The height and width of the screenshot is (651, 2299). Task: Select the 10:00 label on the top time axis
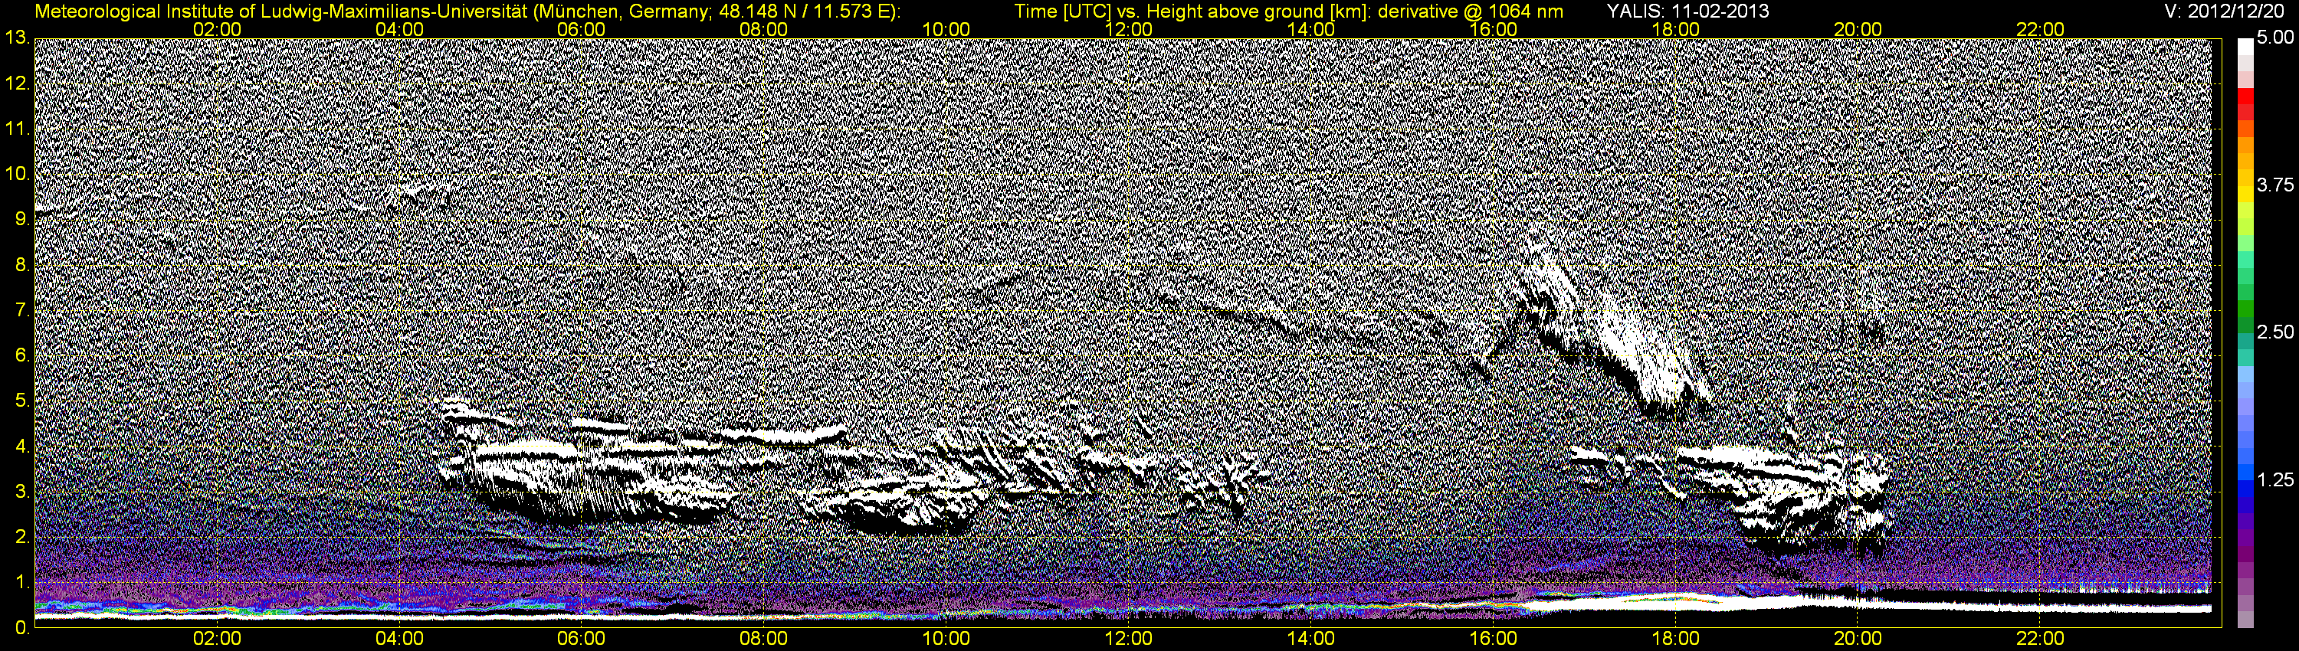coord(946,29)
